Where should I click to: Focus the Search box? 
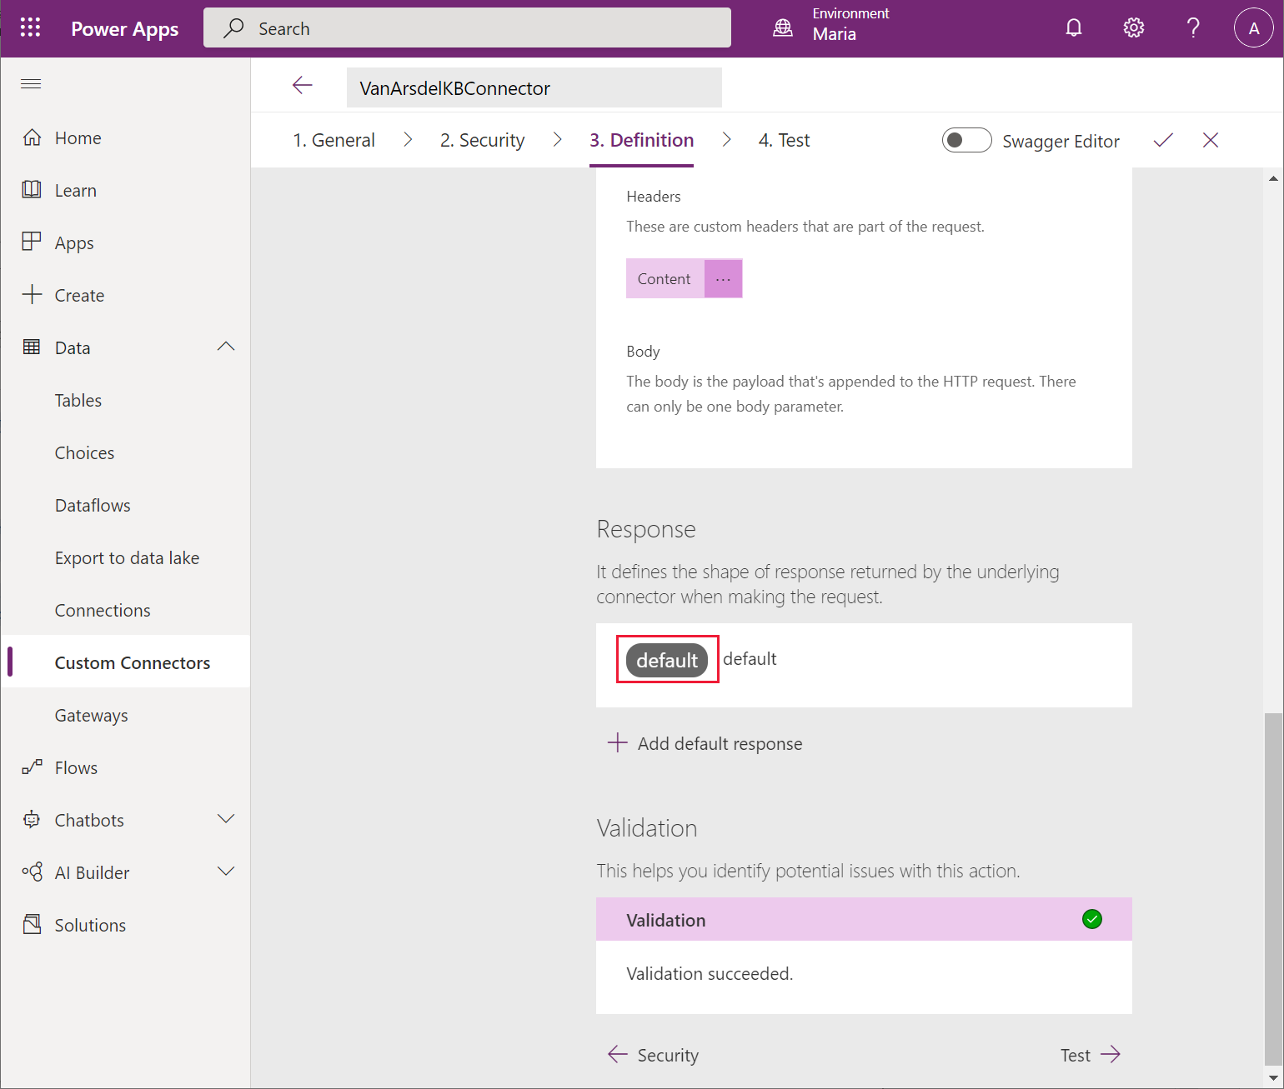point(467,28)
